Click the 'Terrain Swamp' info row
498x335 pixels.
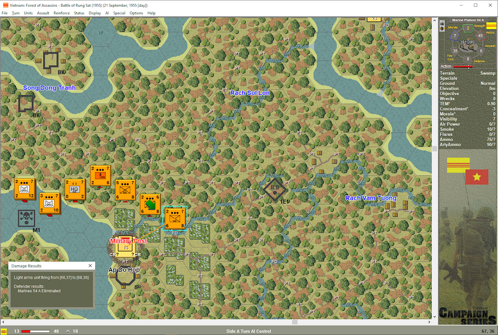467,73
